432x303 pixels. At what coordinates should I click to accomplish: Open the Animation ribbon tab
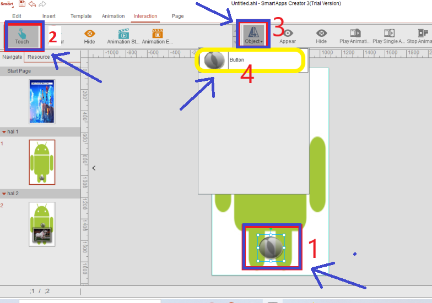pos(114,16)
